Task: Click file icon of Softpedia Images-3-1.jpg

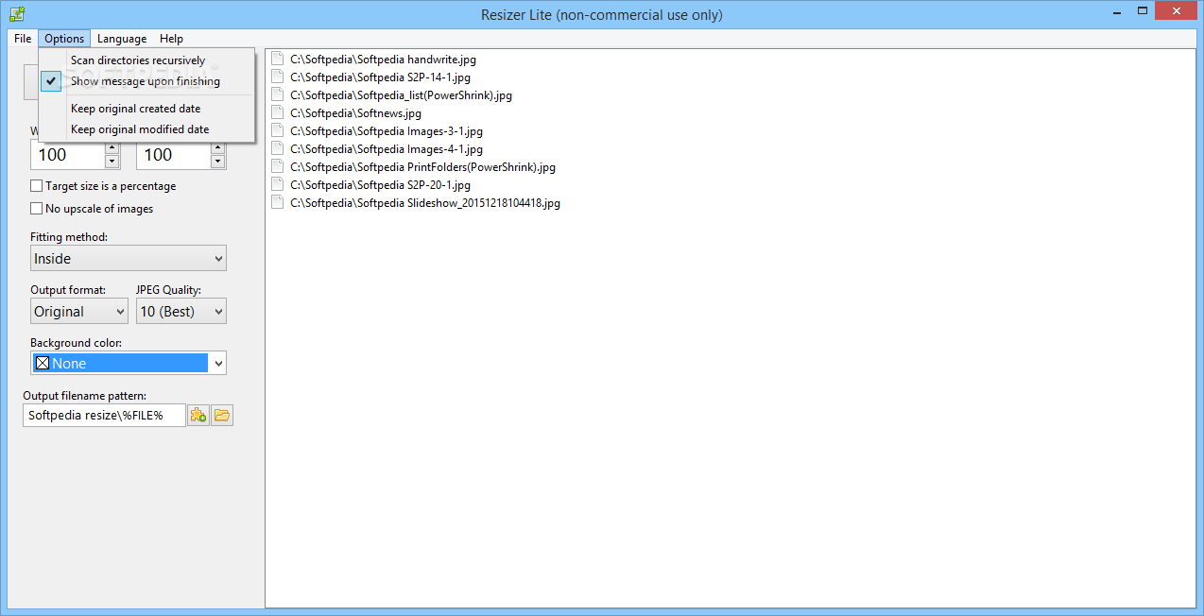Action: tap(278, 131)
